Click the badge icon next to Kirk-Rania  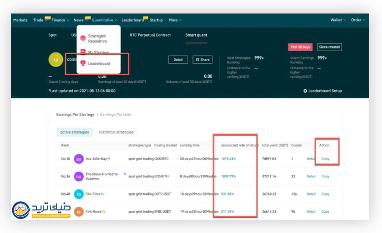(104, 212)
